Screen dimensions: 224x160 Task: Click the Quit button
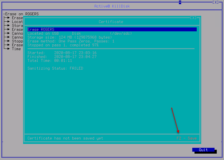(203, 150)
